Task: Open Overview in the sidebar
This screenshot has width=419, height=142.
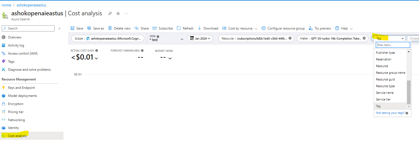Action: coord(15,37)
